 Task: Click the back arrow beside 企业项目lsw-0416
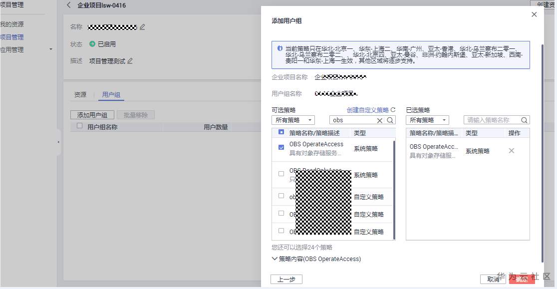(x=69, y=5)
